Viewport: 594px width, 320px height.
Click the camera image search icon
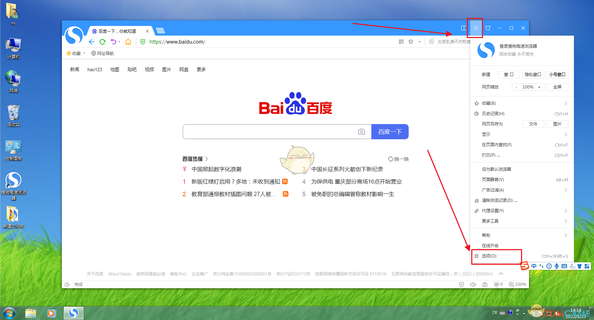(361, 132)
